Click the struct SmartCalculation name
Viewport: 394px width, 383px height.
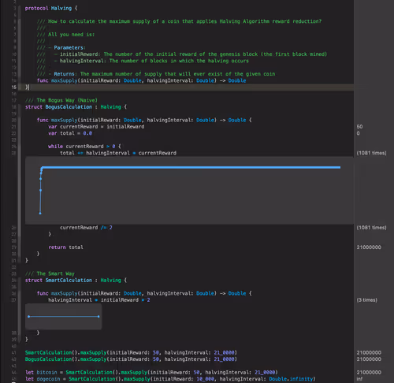(69, 281)
